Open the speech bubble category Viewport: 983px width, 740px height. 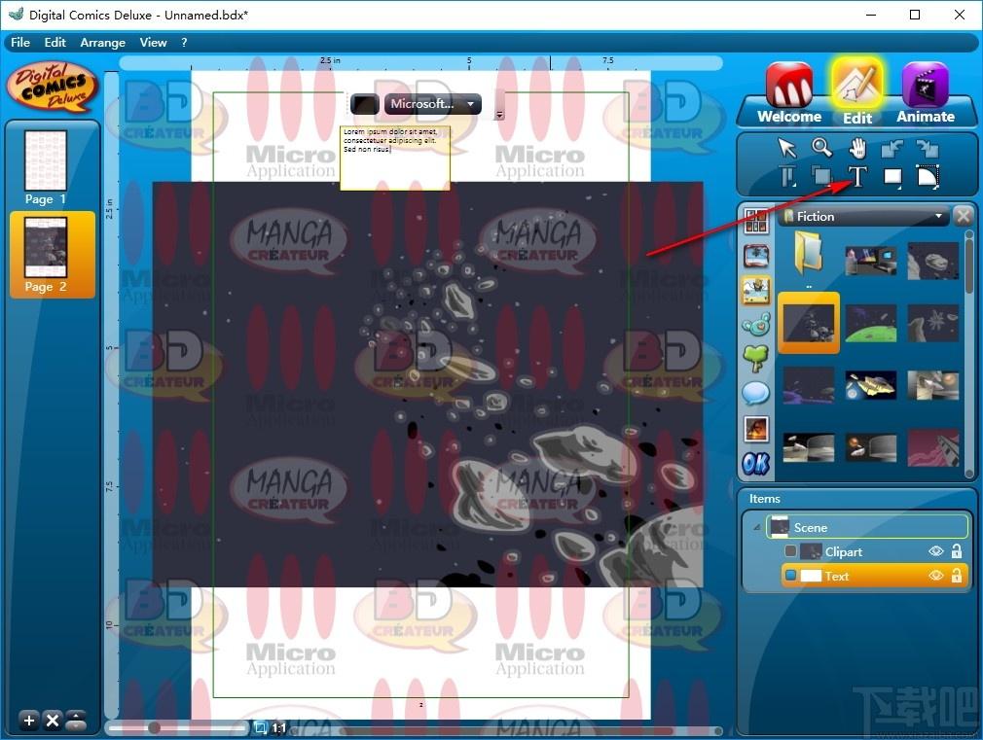pos(756,394)
